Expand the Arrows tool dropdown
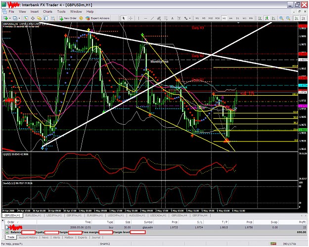Screen dimensions: 309x247 pos(190,18)
